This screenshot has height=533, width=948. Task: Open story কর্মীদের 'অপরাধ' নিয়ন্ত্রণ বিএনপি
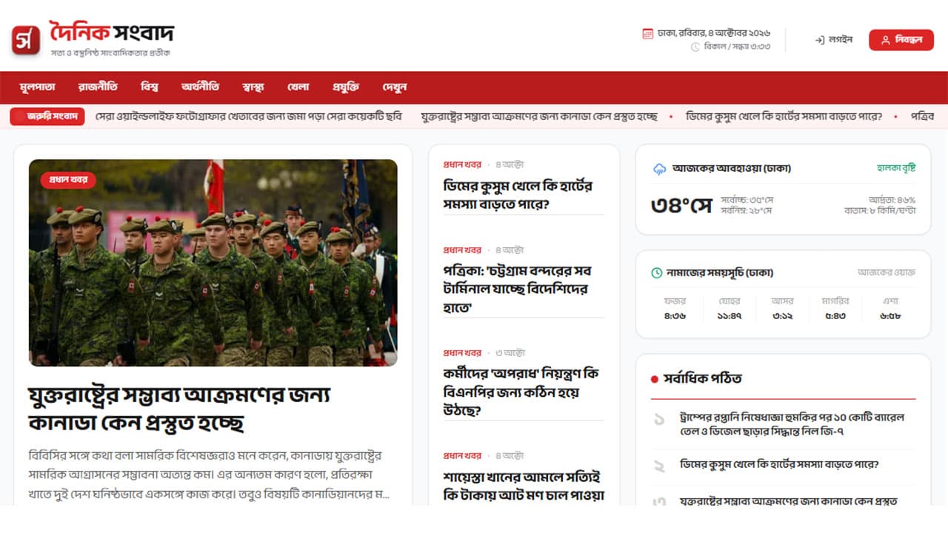521,392
